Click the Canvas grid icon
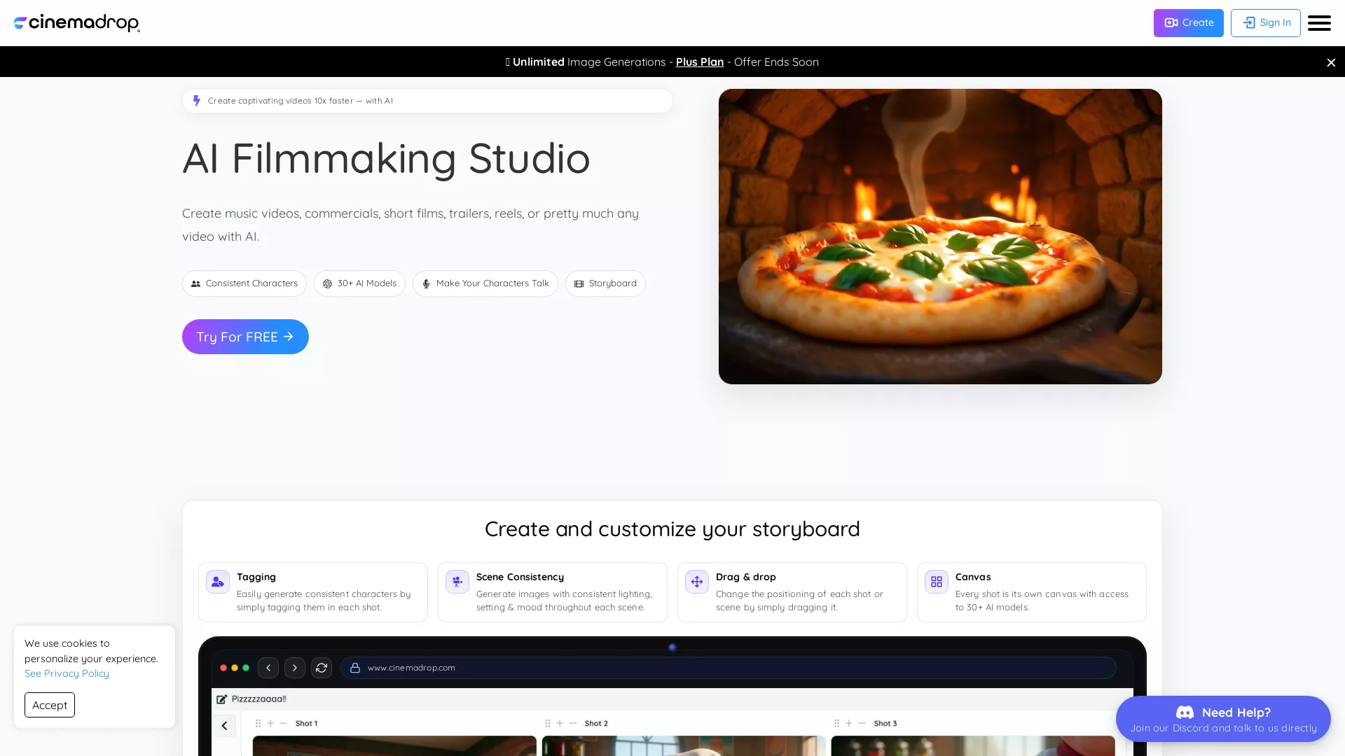This screenshot has width=1345, height=756. 937,582
